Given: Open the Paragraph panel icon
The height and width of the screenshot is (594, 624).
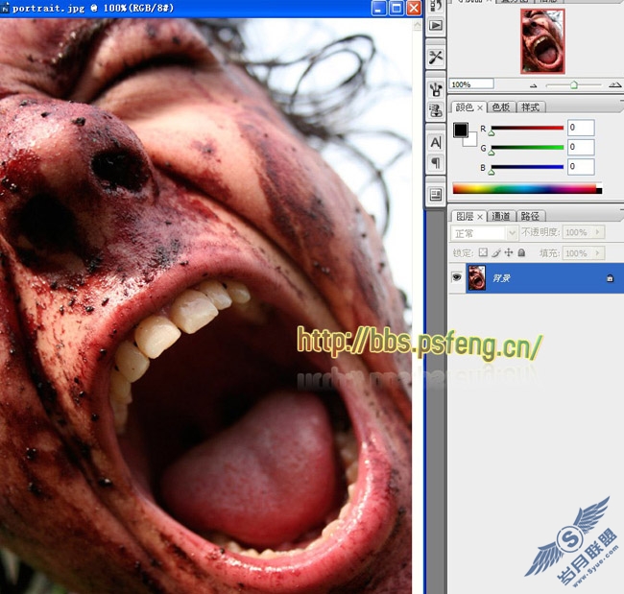Looking at the screenshot, I should click(436, 163).
